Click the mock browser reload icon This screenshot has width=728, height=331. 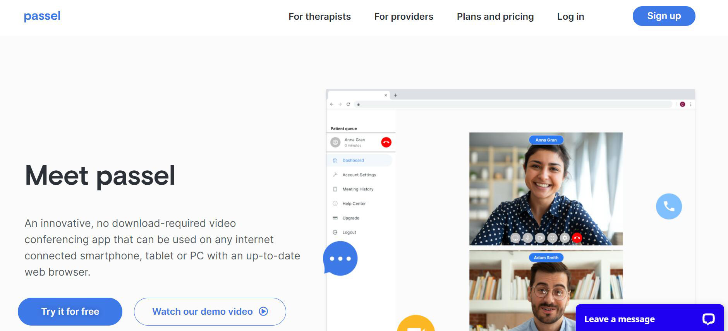pyautogui.click(x=348, y=104)
